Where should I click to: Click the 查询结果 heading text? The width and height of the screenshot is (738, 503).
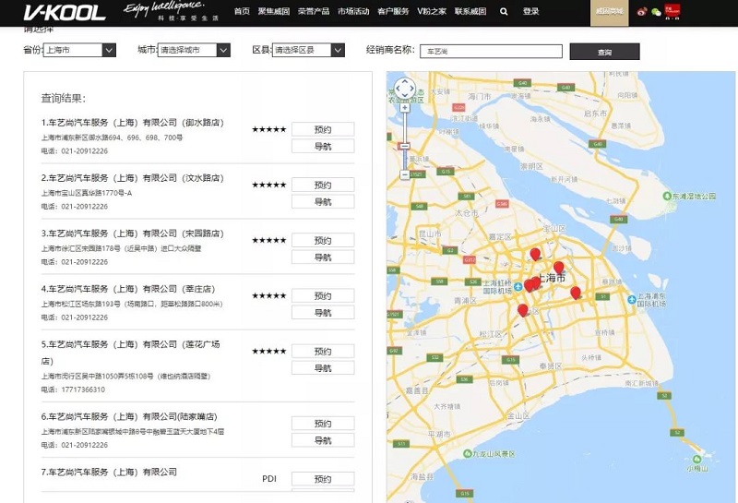(64, 99)
